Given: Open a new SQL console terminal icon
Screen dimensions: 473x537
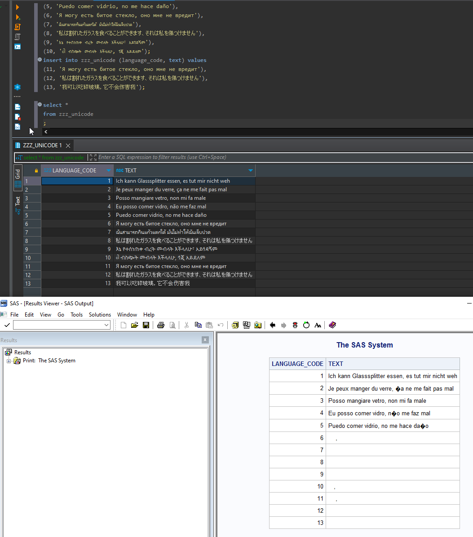Looking at the screenshot, I should (17, 47).
